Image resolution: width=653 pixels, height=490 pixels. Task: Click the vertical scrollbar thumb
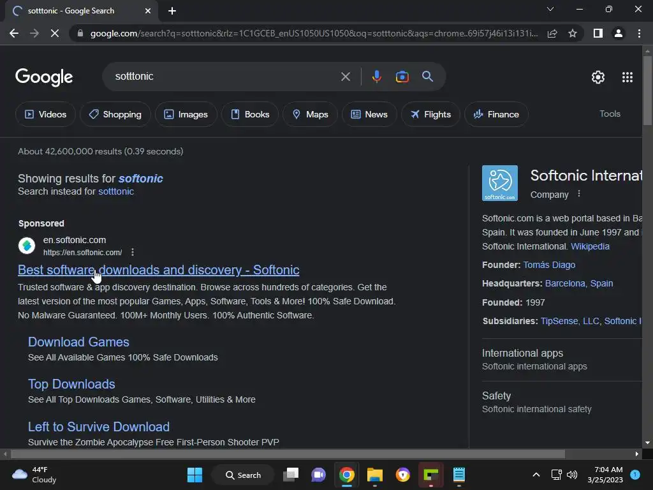(x=647, y=91)
